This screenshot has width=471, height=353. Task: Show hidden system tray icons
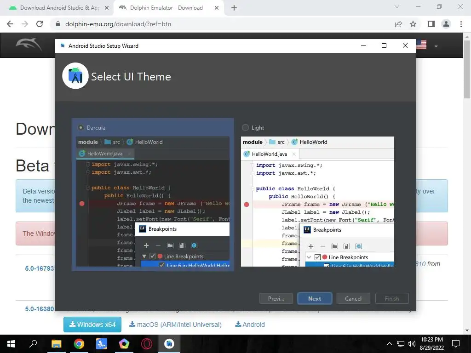[x=389, y=344]
